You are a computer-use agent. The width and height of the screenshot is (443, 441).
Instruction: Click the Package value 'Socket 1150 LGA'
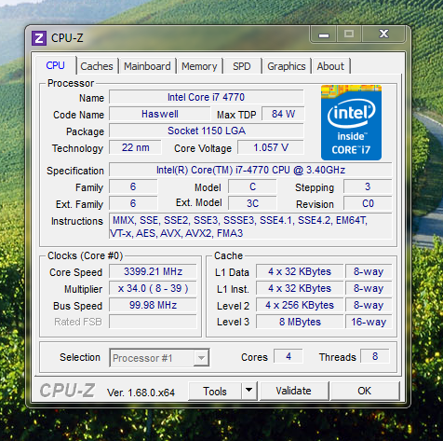(x=207, y=131)
